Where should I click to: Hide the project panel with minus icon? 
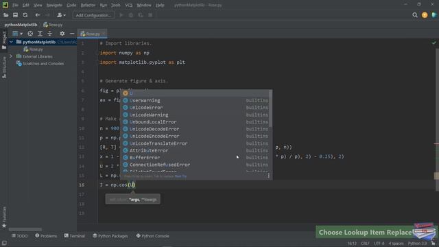coord(72,34)
